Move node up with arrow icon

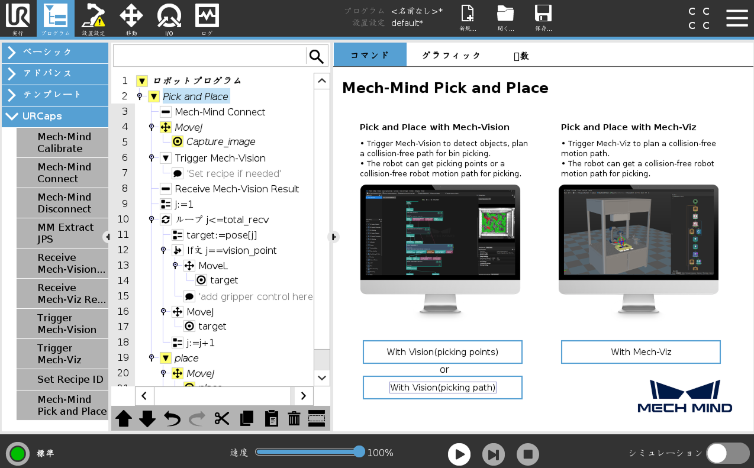point(124,419)
